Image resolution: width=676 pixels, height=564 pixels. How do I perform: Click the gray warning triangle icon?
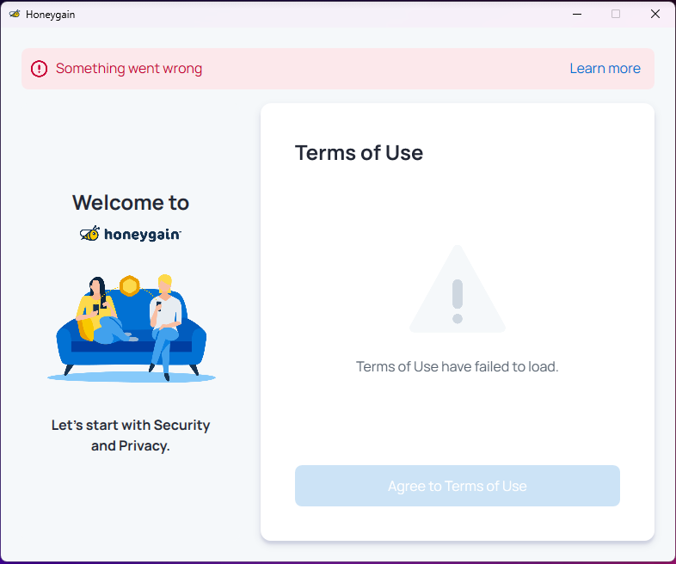pos(458,289)
